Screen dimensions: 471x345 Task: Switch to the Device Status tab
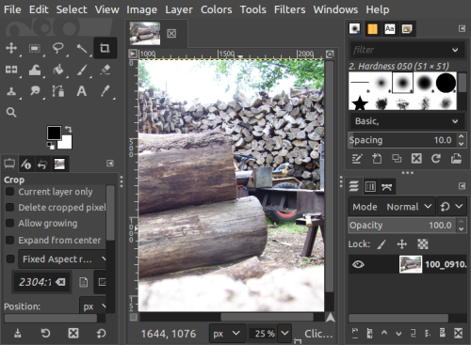(26, 164)
